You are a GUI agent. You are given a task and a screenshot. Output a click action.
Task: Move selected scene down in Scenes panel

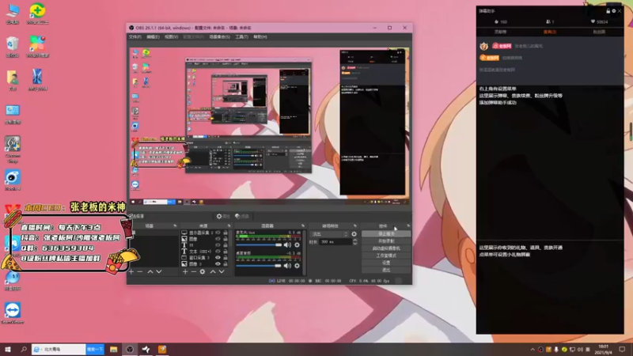(159, 272)
